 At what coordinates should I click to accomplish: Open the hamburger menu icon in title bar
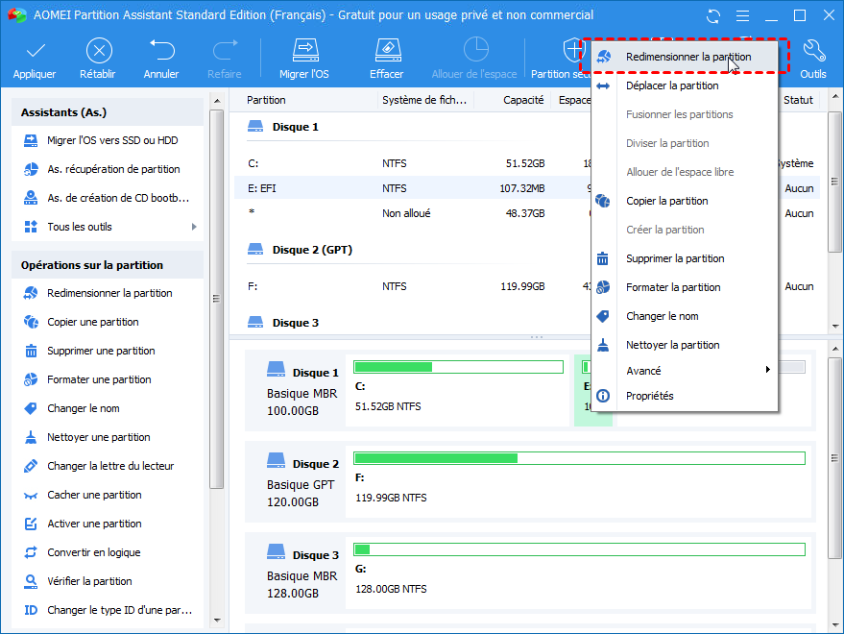point(741,16)
